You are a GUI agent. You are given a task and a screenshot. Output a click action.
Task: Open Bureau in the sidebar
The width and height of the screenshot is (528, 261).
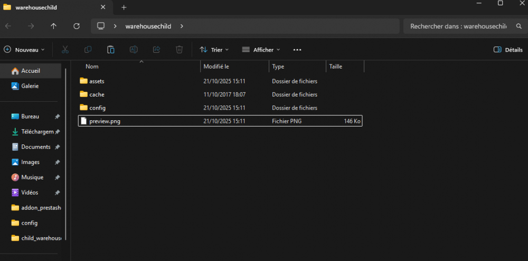[x=31, y=117]
